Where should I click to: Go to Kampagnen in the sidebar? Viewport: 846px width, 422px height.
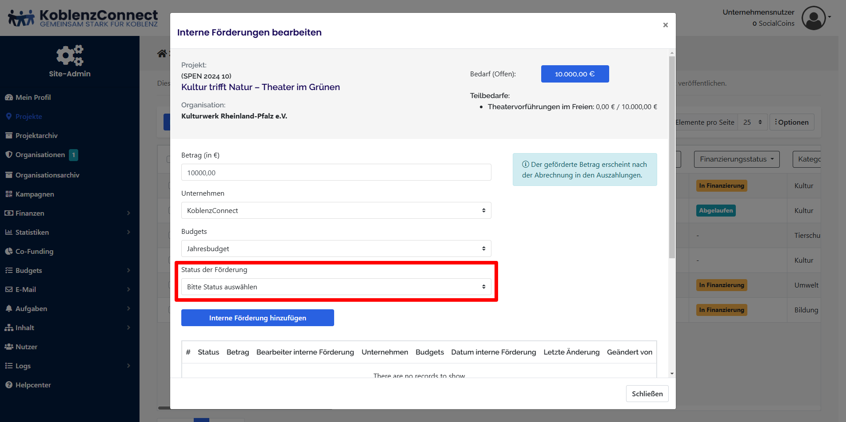(35, 194)
